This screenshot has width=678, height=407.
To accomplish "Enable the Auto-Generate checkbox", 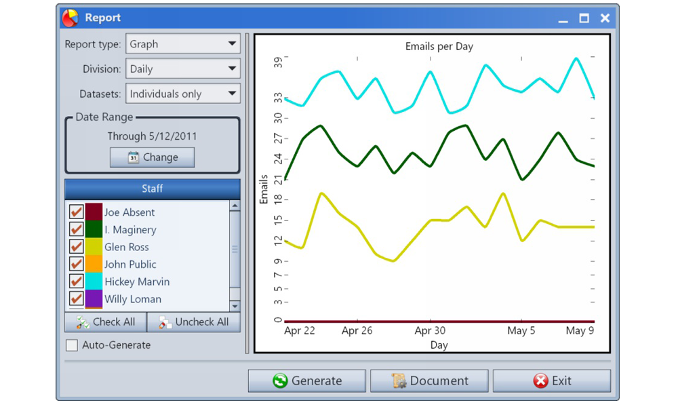I will 72,345.
